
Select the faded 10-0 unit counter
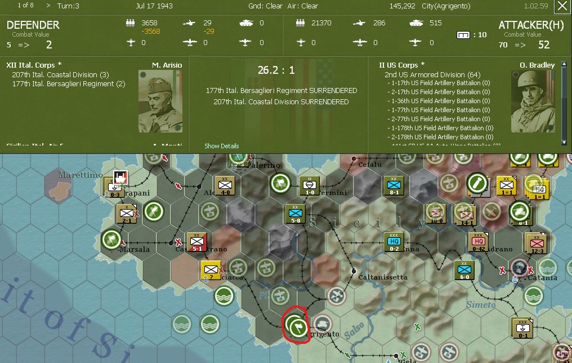point(436,214)
